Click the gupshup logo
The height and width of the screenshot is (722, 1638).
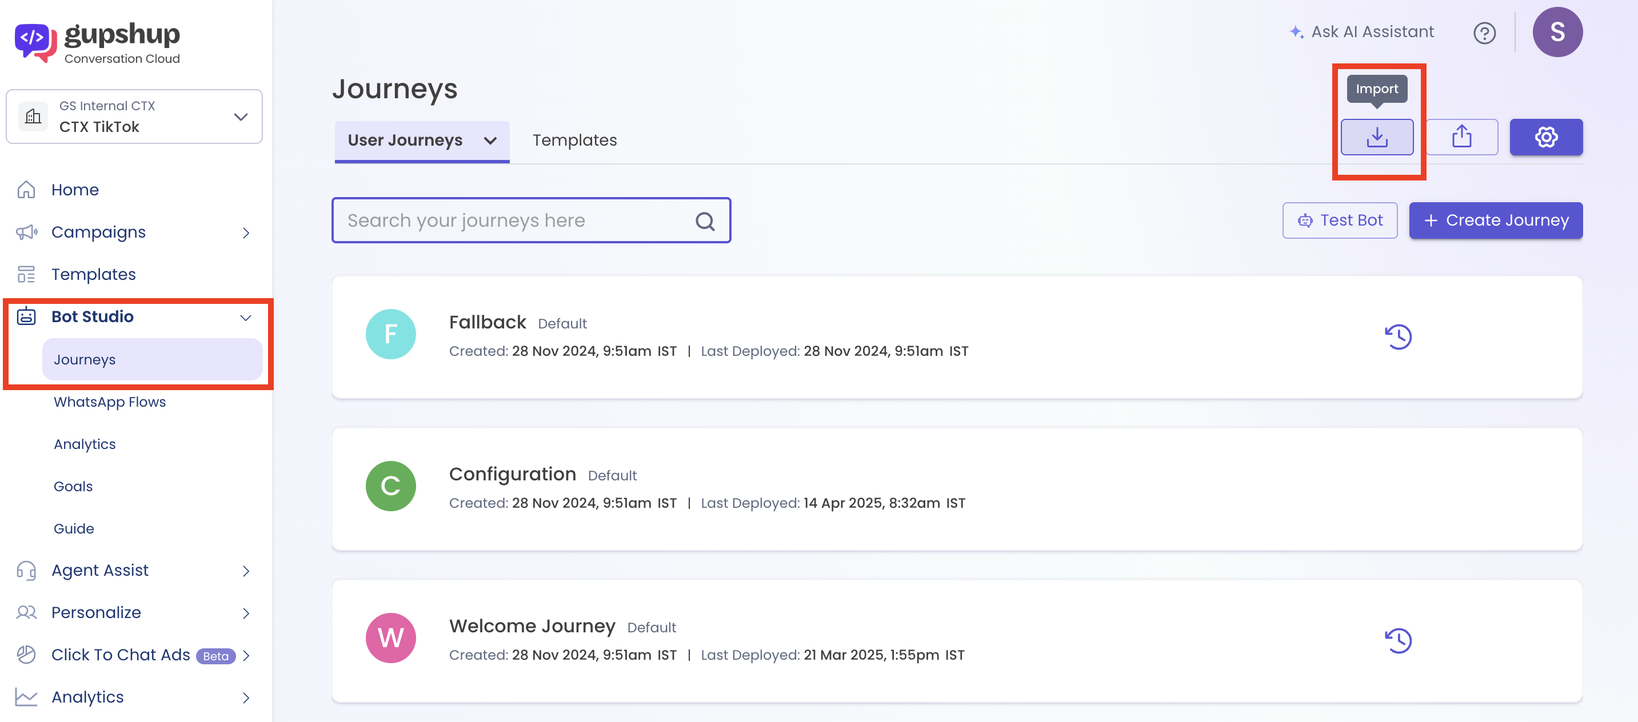click(97, 42)
